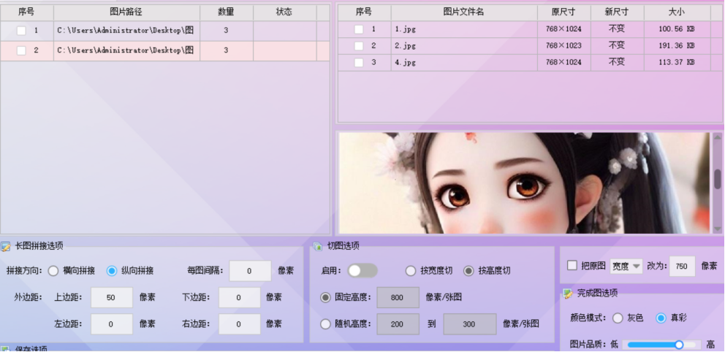Select the 2.jpg file name
The width and height of the screenshot is (725, 352).
click(406, 46)
